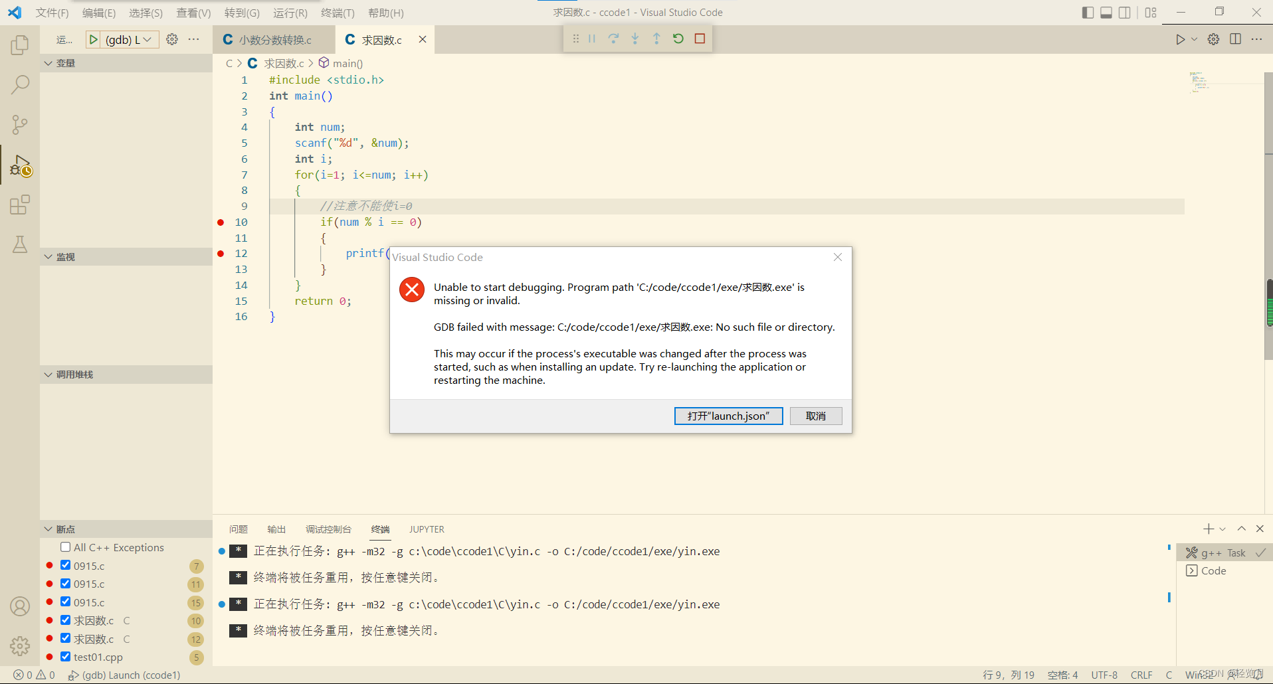This screenshot has height=684, width=1273.
Task: Open the 终端(T) menu
Action: (x=338, y=13)
